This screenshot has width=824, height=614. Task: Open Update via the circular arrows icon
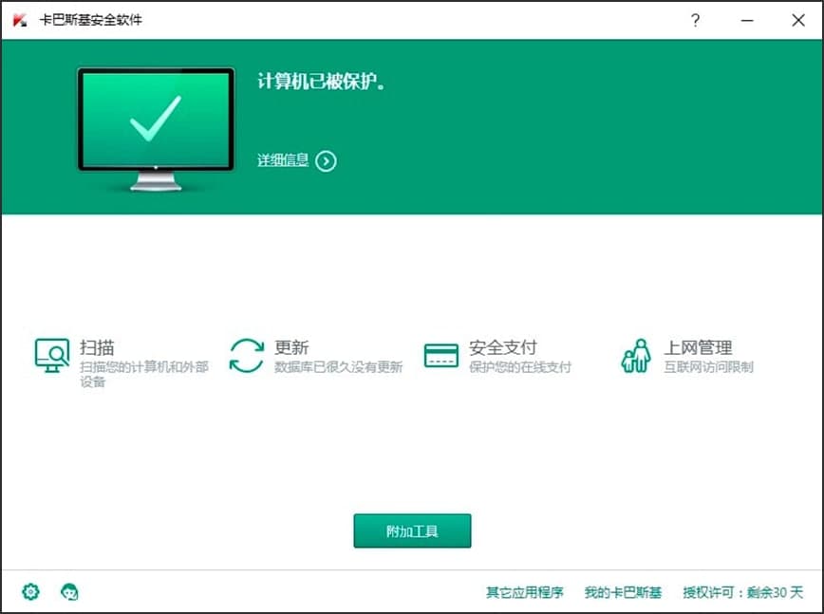coord(249,353)
